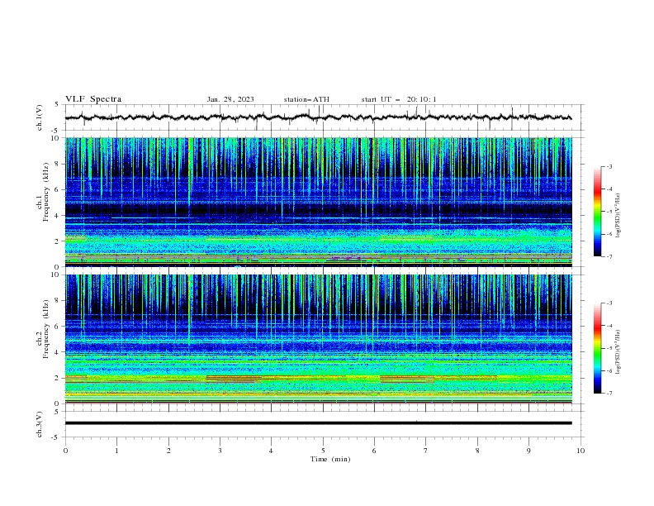This screenshot has width=654, height=506.
Task: Click inside the ch.1 spectrogram panel
Action: [318, 202]
